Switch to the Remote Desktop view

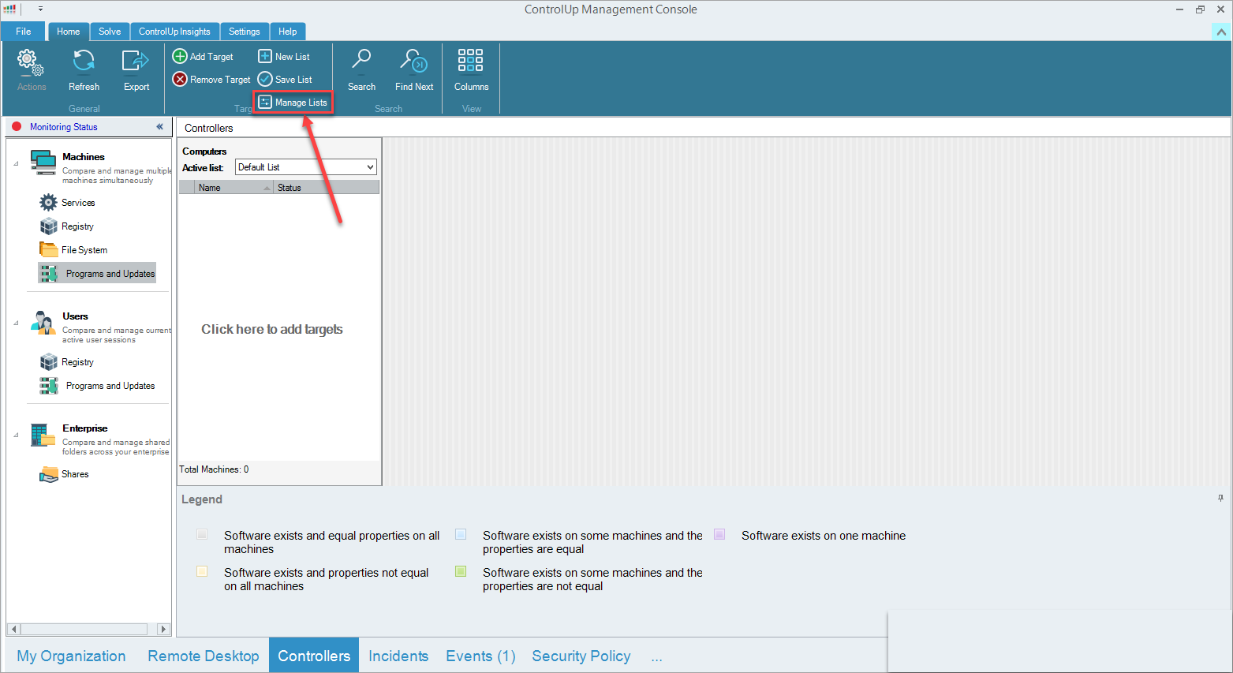pos(204,656)
